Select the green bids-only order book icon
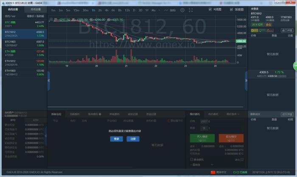 262,30
